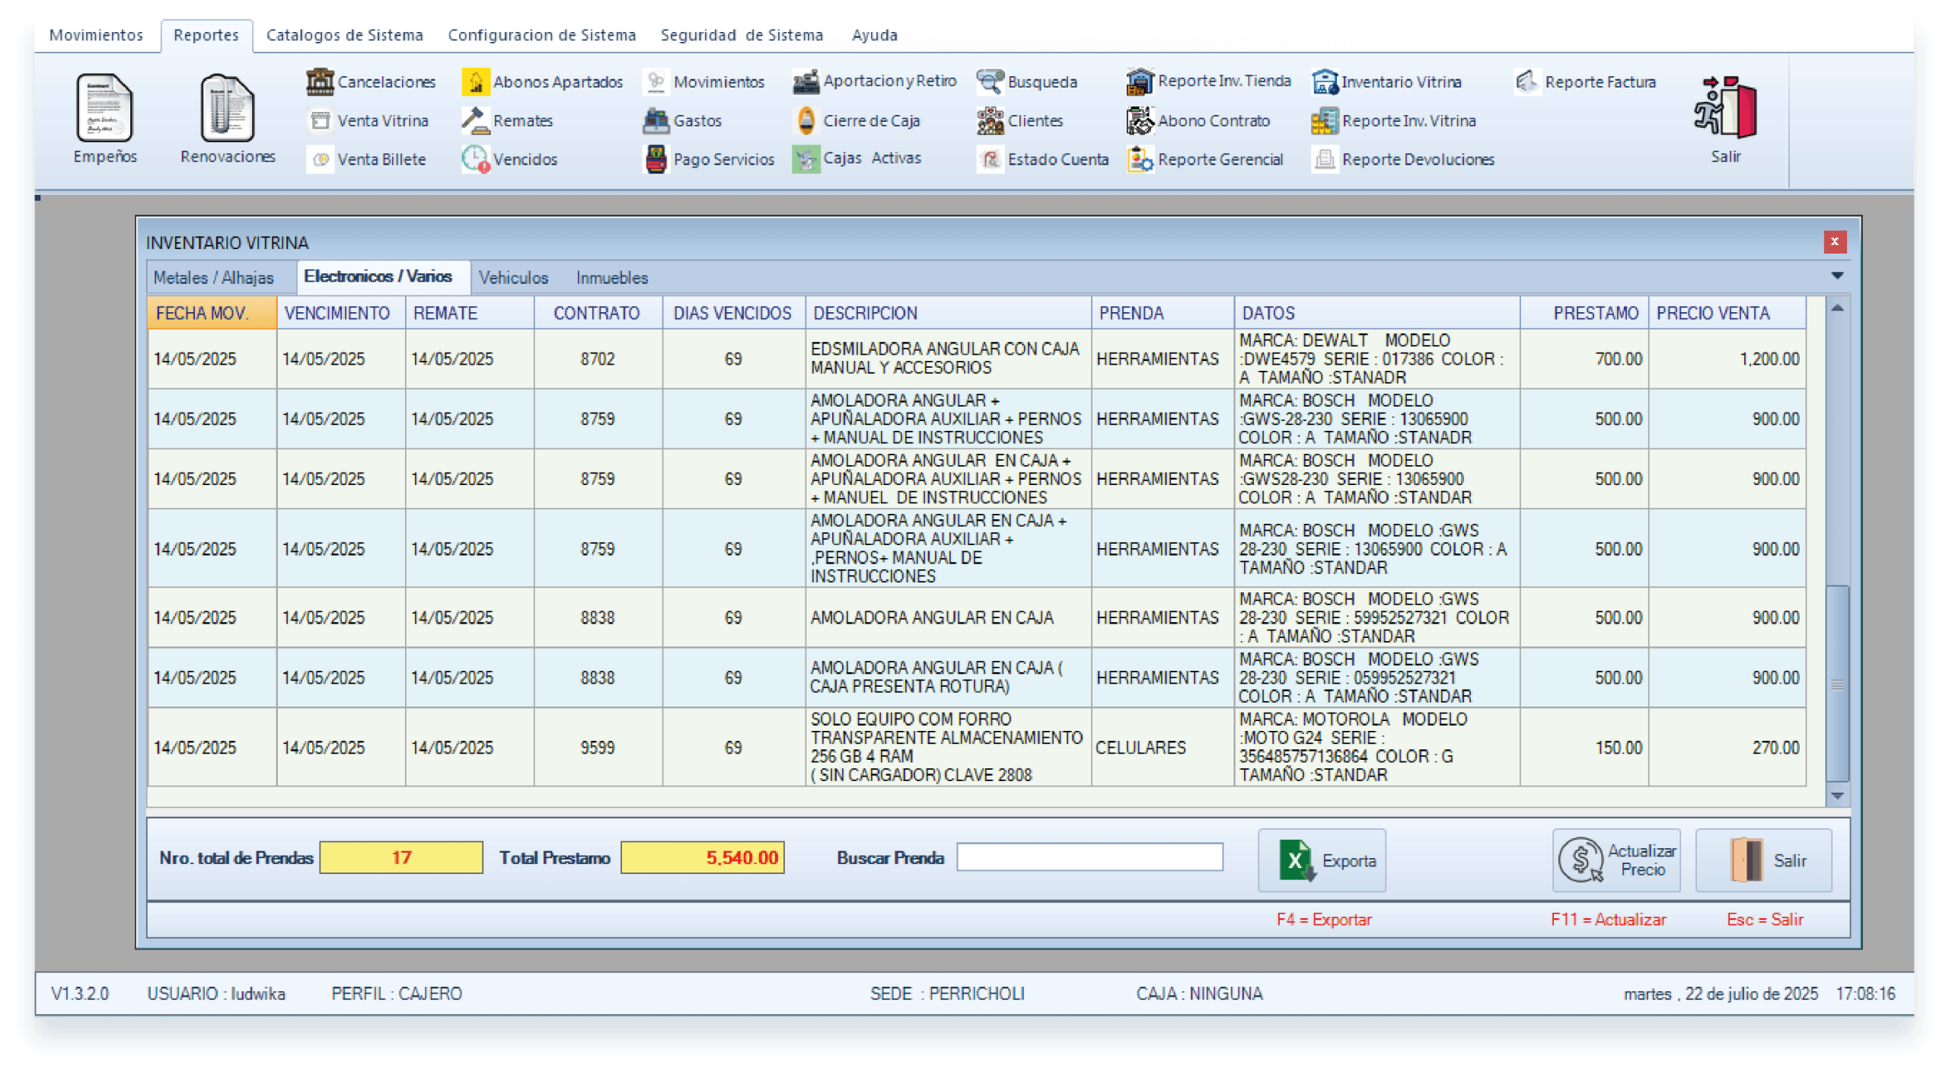Open the Pago Servicios icon

click(656, 159)
